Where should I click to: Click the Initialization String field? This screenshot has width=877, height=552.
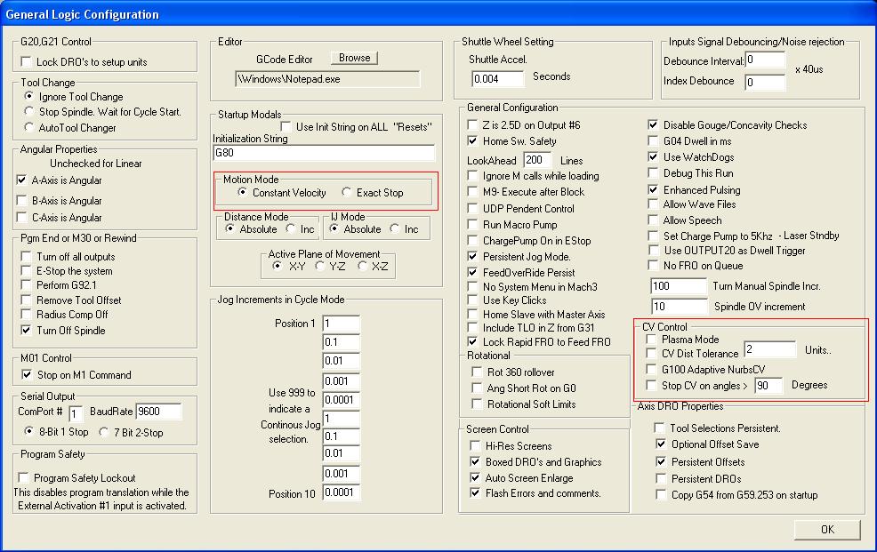pyautogui.click(x=324, y=153)
